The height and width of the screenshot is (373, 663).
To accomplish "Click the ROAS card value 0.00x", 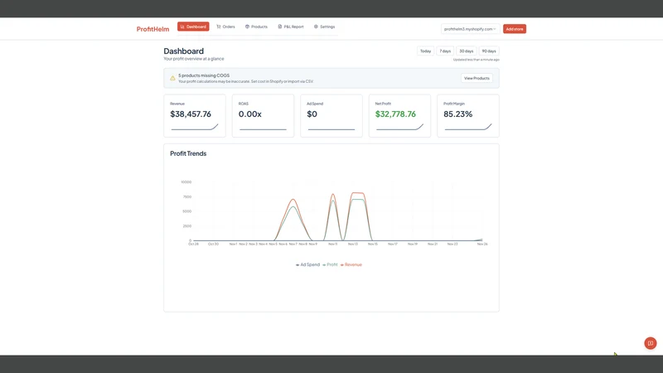I will pos(250,114).
